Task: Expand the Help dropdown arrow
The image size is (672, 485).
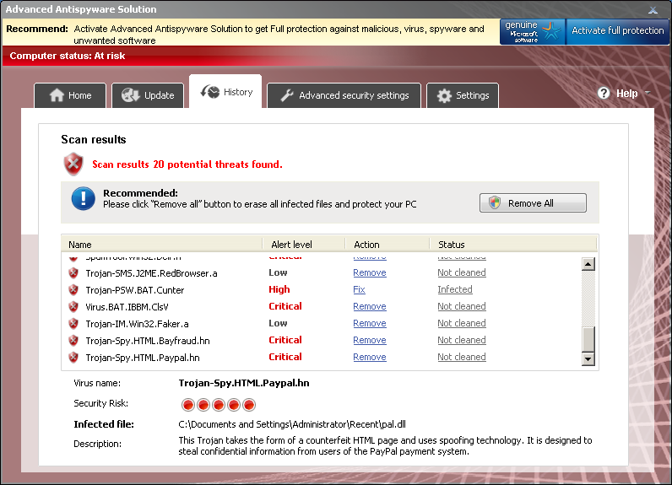Action: click(x=648, y=93)
